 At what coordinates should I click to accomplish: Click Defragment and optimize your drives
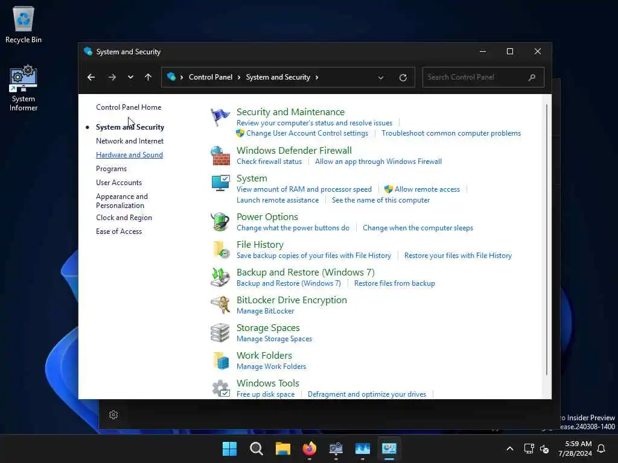coord(367,394)
